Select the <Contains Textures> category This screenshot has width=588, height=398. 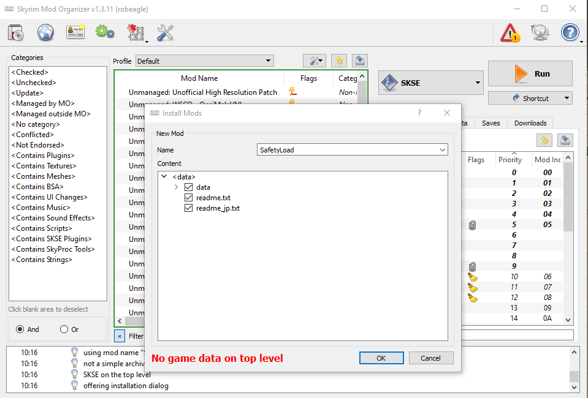coord(44,165)
